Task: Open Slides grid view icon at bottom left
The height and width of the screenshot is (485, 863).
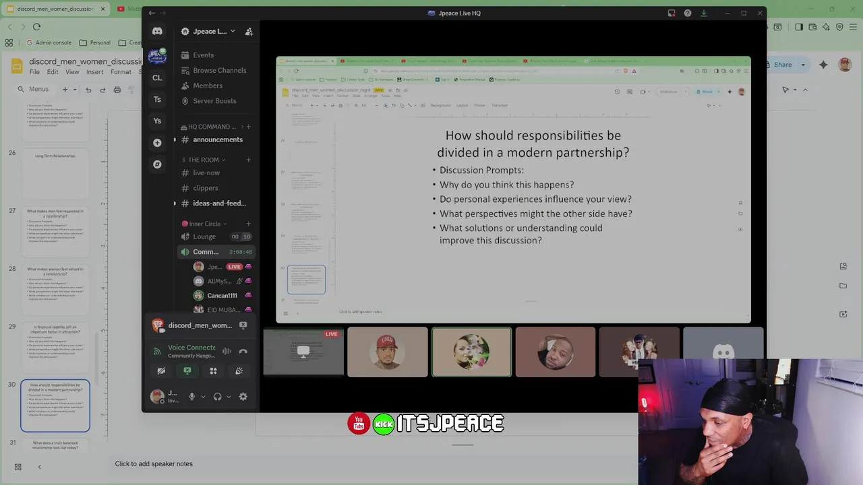Action: point(18,467)
